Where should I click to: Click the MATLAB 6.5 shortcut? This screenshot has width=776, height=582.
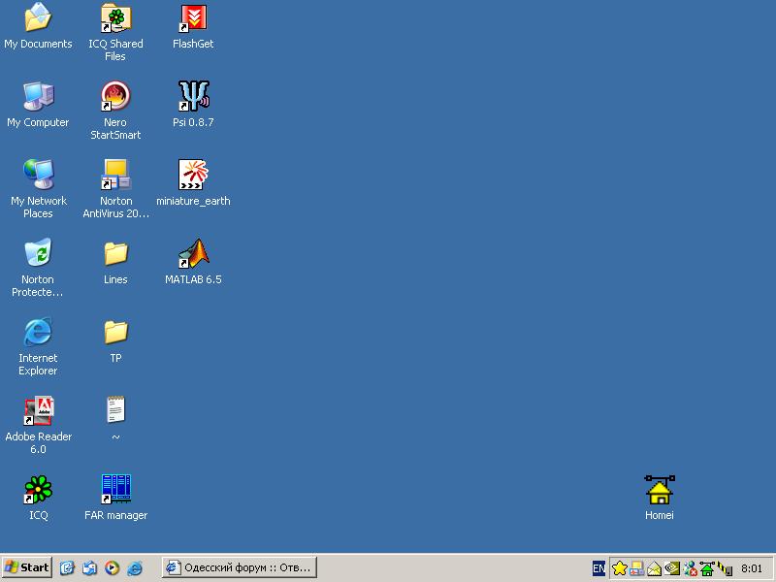tap(193, 254)
